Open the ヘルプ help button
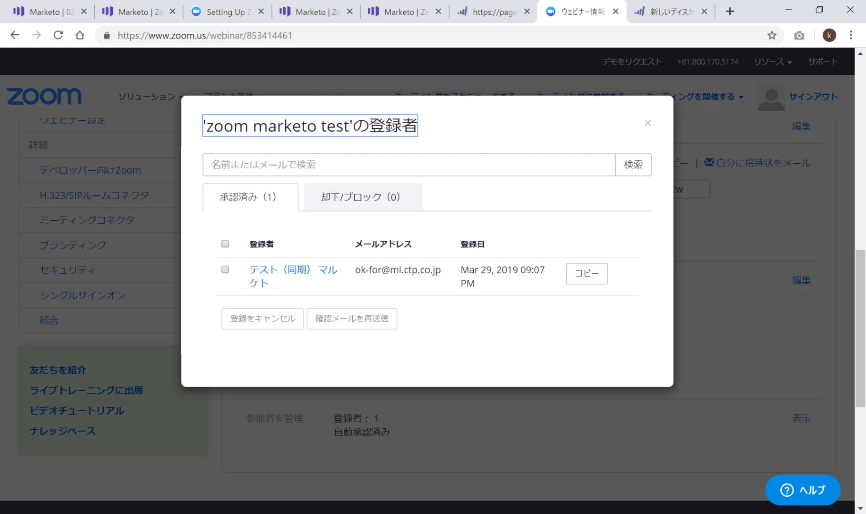Image resolution: width=866 pixels, height=514 pixels. pyautogui.click(x=803, y=490)
